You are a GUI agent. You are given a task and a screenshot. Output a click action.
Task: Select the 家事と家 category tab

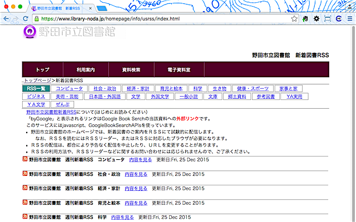[x=288, y=89]
